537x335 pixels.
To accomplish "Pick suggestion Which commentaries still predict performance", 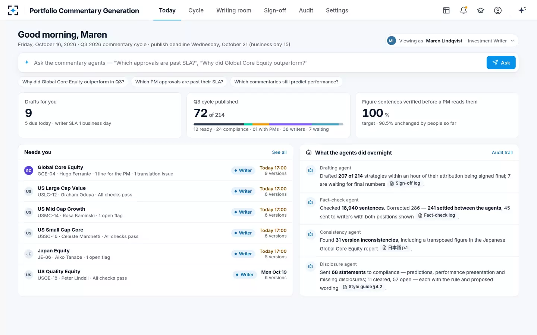I will [286, 82].
